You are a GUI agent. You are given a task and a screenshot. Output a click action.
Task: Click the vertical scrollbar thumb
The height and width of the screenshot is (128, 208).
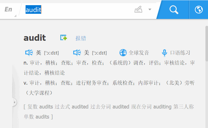pyautogui.click(x=206, y=43)
